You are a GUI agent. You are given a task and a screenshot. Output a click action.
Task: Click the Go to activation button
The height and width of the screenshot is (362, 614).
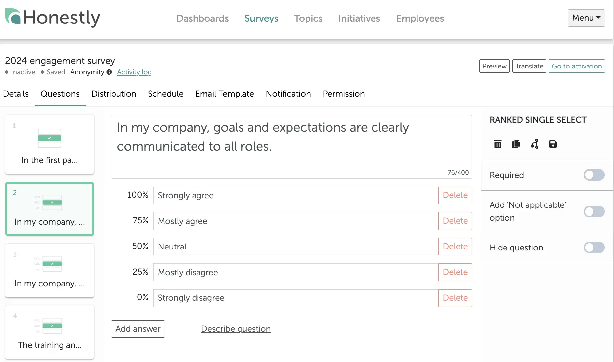tap(577, 66)
